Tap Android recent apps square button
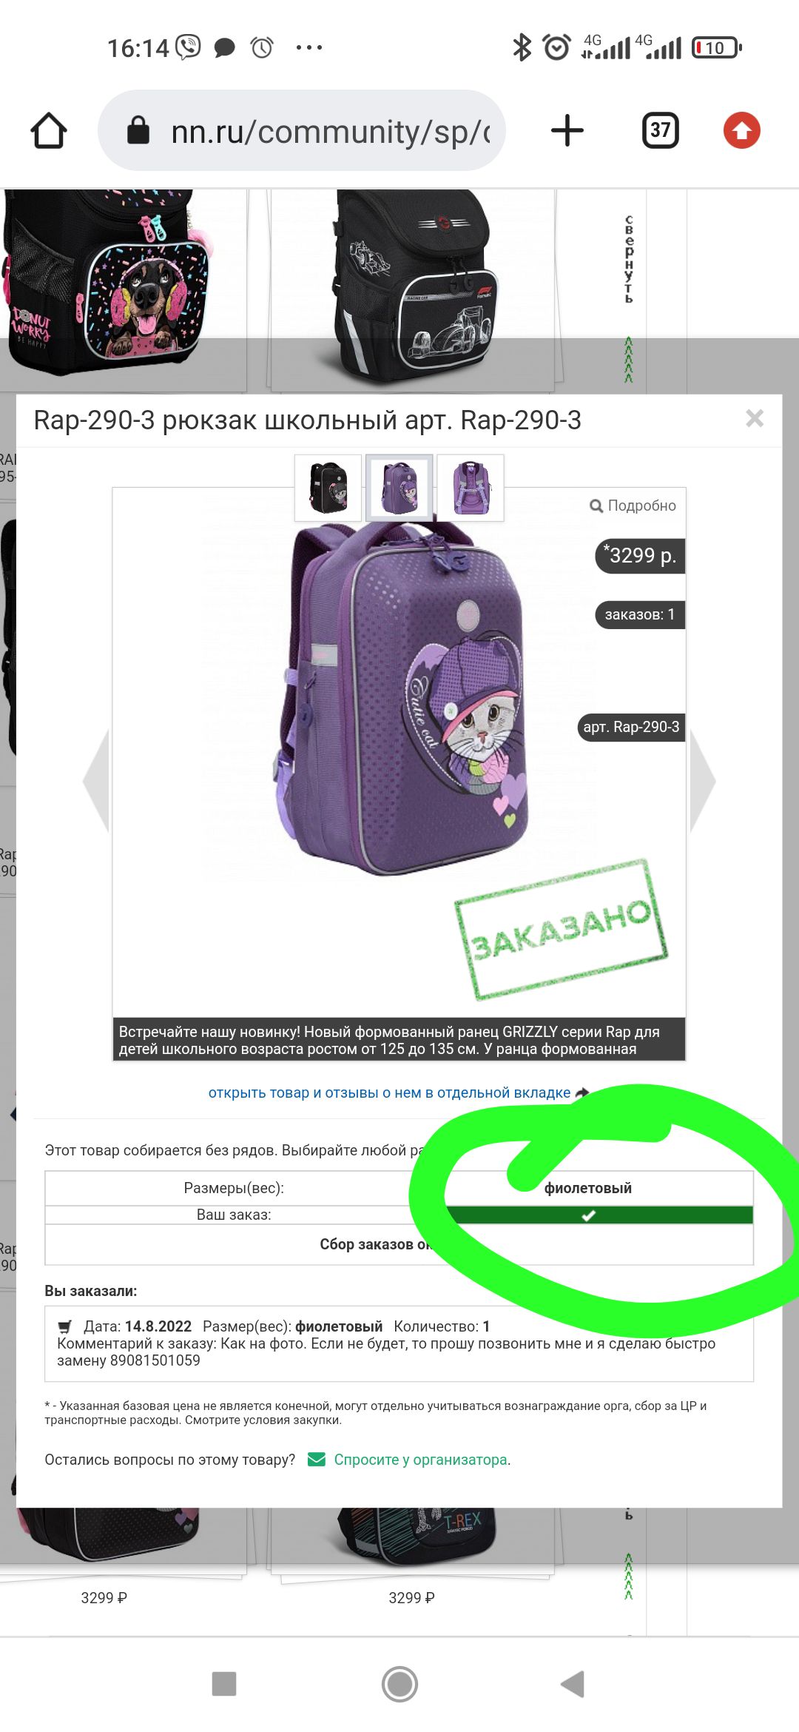 coord(224,1684)
